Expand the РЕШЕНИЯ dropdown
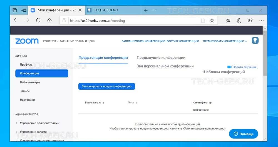 coord(51,41)
